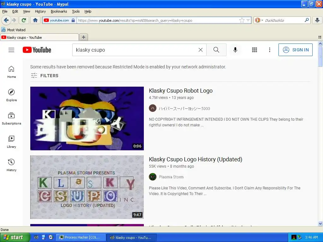Click the YouTube logo
The width and height of the screenshot is (323, 242).
[37, 50]
